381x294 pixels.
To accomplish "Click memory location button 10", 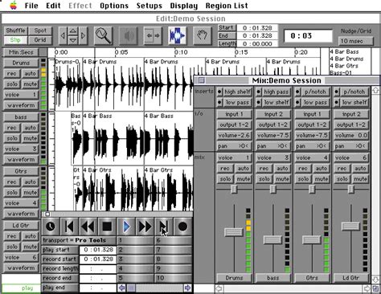I will click(174, 278).
